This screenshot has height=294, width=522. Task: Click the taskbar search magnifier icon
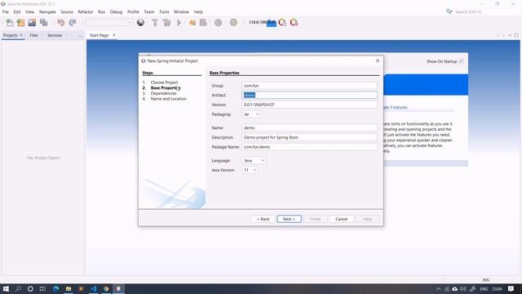(18, 288)
